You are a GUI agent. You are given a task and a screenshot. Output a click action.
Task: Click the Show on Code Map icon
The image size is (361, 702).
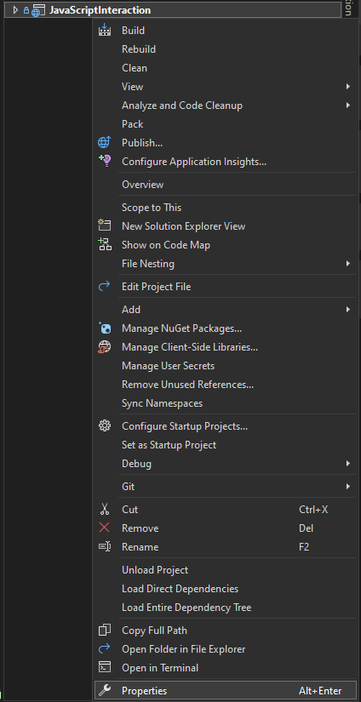(105, 245)
